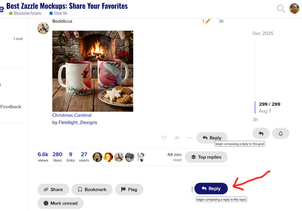Expand Top replies summary
This screenshot has width=302, height=211.
point(206,157)
